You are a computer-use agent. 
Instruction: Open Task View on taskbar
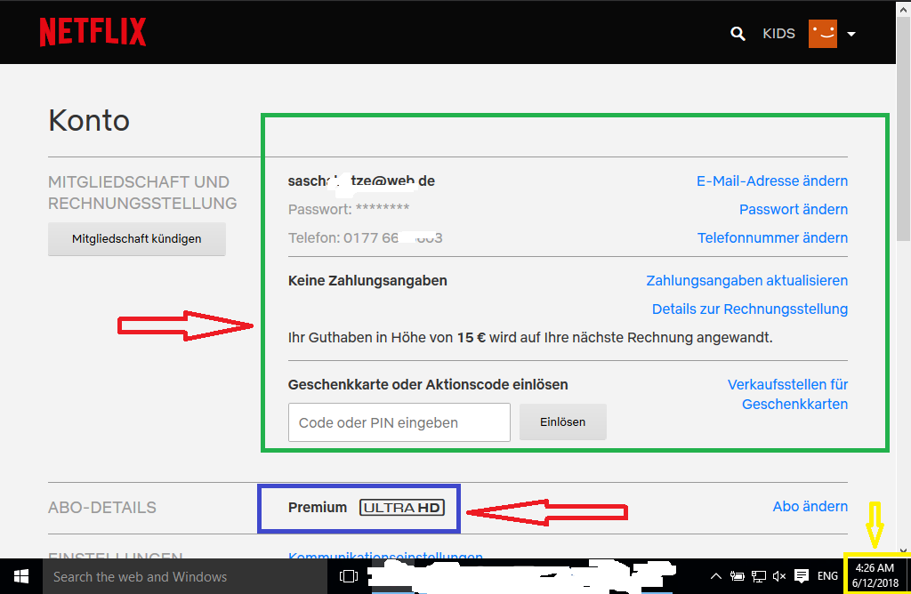(x=348, y=576)
